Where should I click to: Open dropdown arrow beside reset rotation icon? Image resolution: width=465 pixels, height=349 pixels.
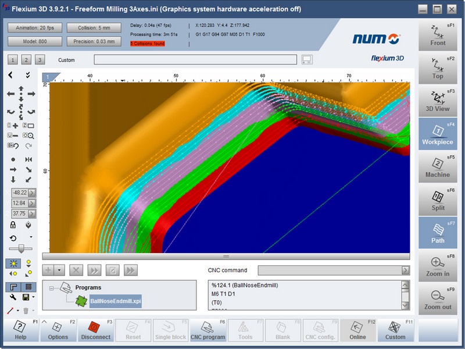[31, 237]
